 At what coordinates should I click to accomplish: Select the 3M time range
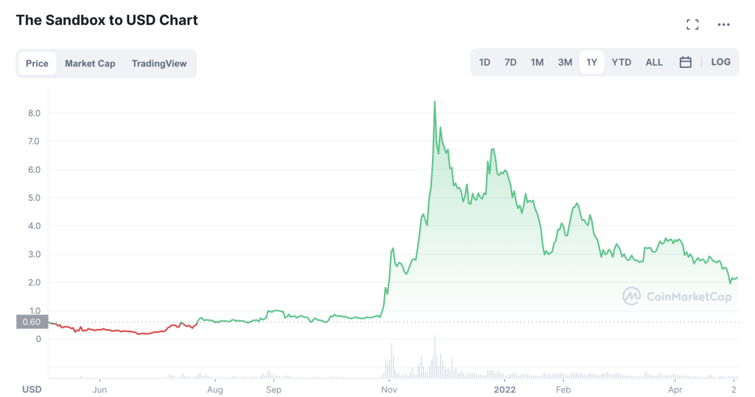(x=565, y=63)
